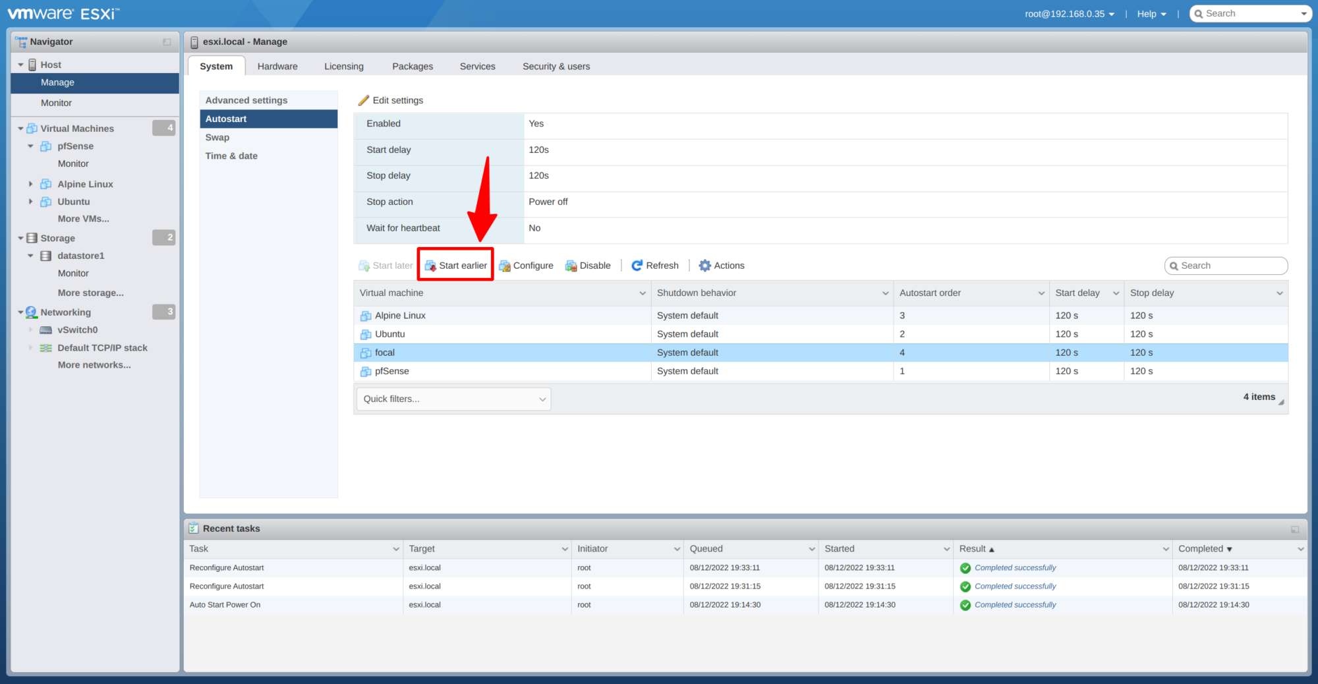Click the Configure autostart icon
The height and width of the screenshot is (684, 1318).
point(505,266)
